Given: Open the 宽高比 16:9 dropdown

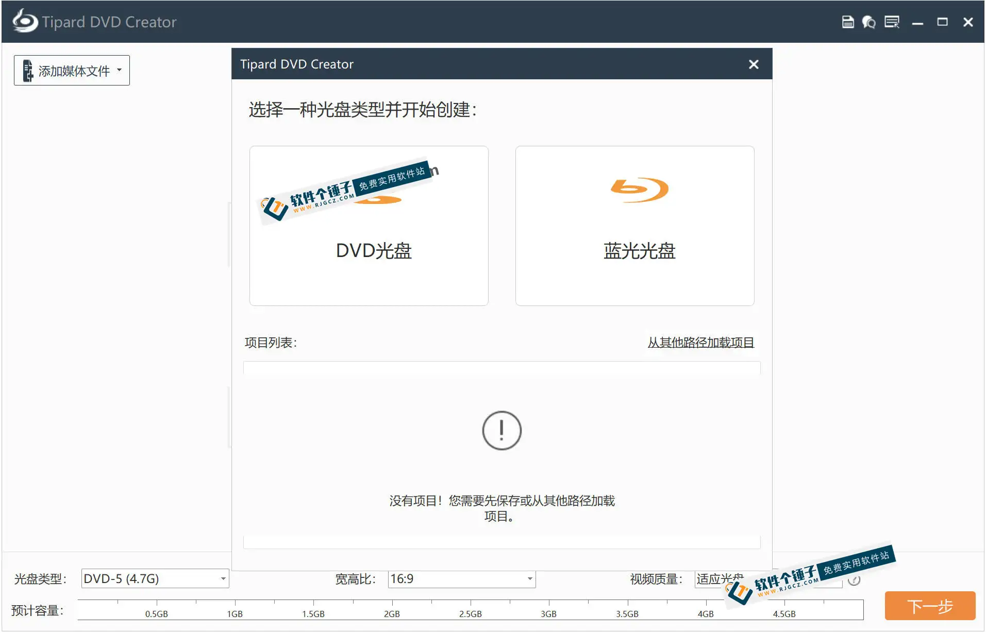Looking at the screenshot, I should pyautogui.click(x=462, y=579).
